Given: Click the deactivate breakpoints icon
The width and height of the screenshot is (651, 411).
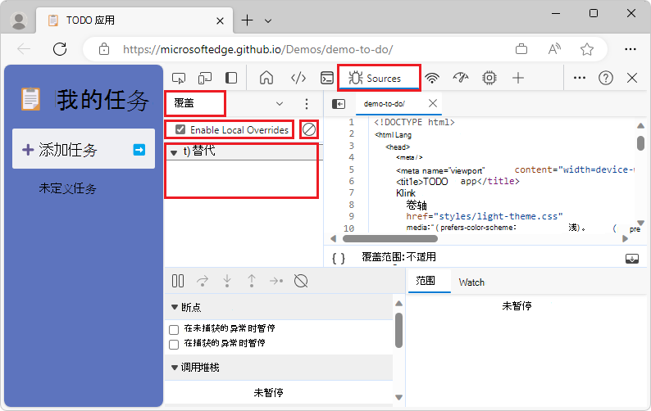Looking at the screenshot, I should coord(301,281).
